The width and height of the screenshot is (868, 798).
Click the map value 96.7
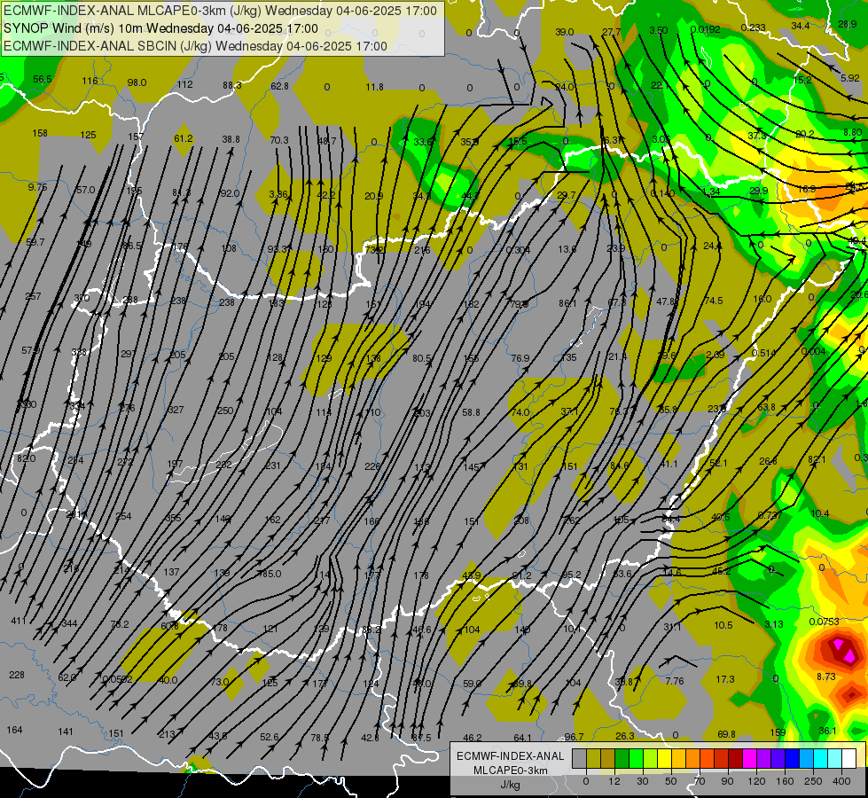pyautogui.click(x=574, y=737)
